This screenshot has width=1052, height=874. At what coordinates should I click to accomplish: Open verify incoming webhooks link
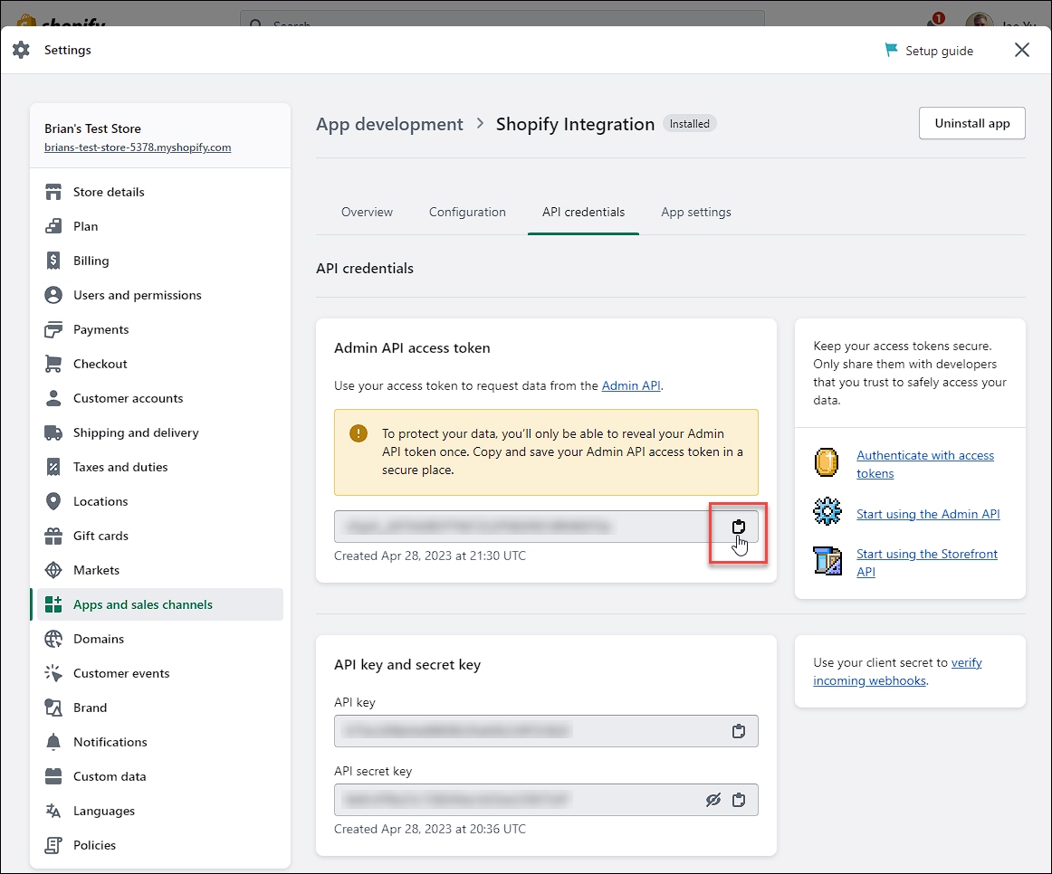pyautogui.click(x=898, y=671)
